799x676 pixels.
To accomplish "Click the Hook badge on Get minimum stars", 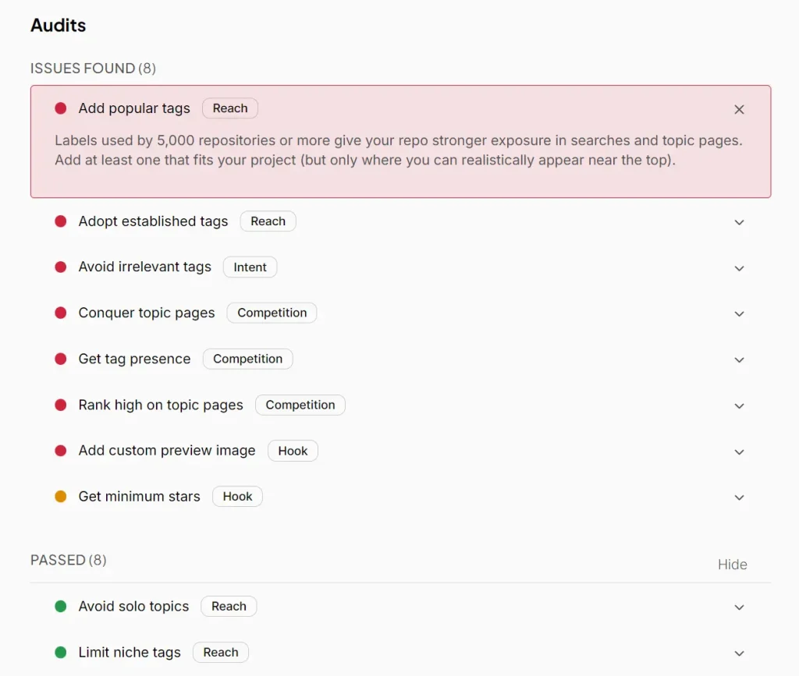I will point(237,496).
